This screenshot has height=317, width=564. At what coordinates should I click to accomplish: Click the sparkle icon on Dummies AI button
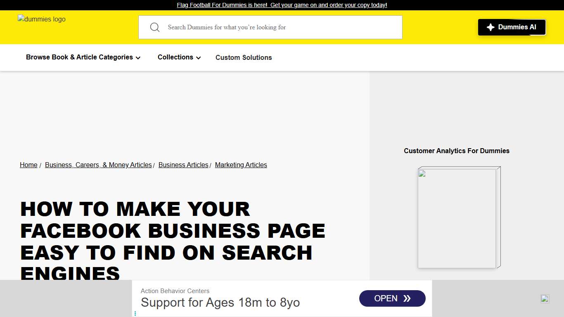pyautogui.click(x=491, y=27)
